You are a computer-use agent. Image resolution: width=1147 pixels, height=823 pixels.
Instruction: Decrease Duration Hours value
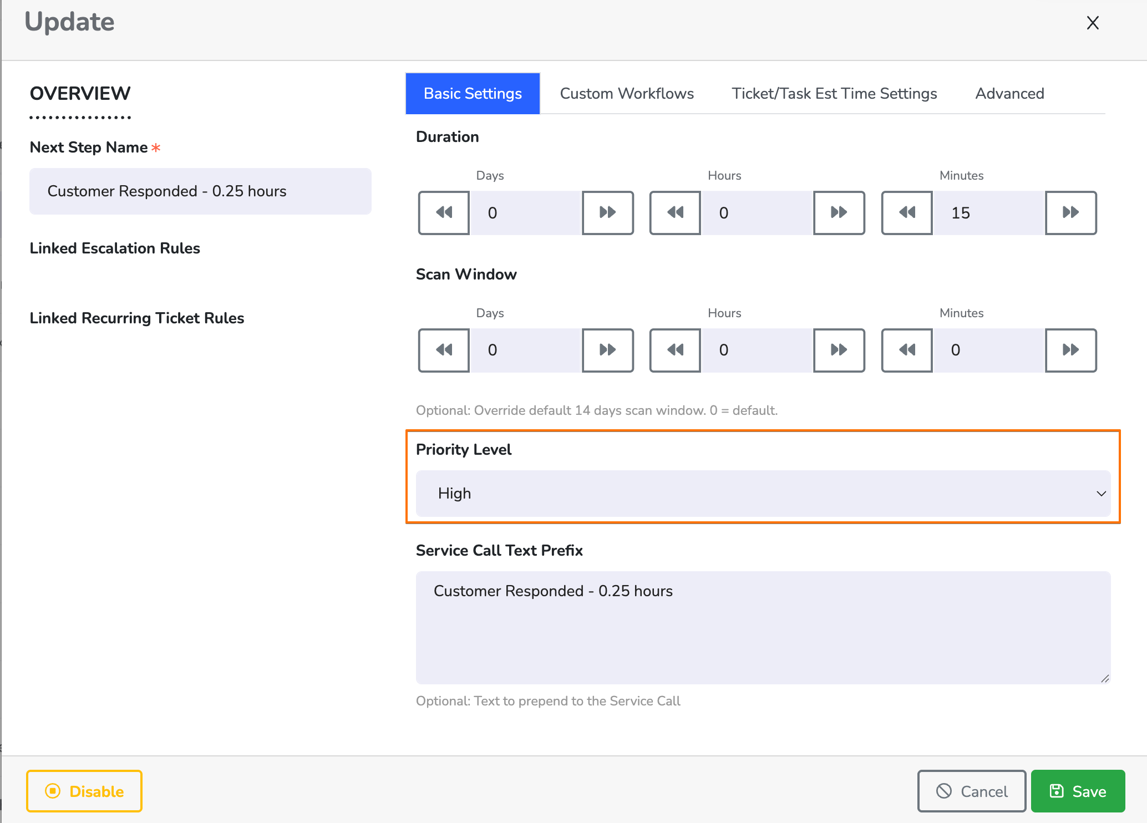[x=675, y=212]
